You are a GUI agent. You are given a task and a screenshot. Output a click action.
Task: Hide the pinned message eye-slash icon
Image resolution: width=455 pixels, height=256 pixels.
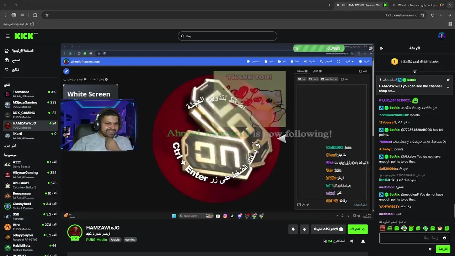[x=448, y=80]
